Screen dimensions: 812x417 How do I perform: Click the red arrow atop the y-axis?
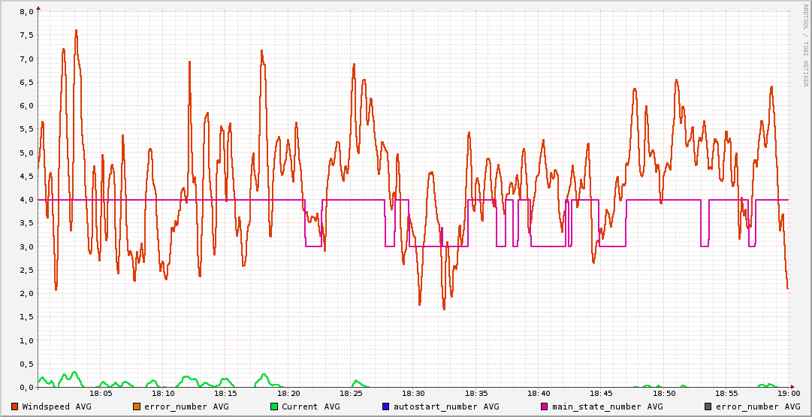[x=38, y=8]
